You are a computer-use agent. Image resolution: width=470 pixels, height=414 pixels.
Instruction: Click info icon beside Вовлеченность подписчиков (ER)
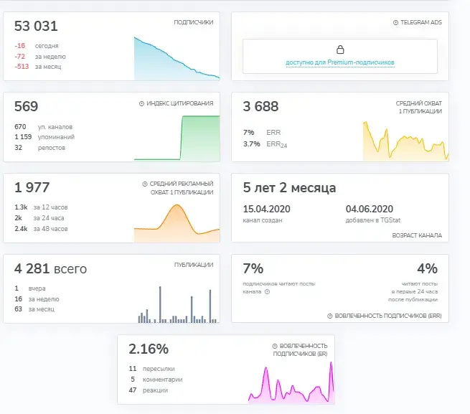(275, 346)
